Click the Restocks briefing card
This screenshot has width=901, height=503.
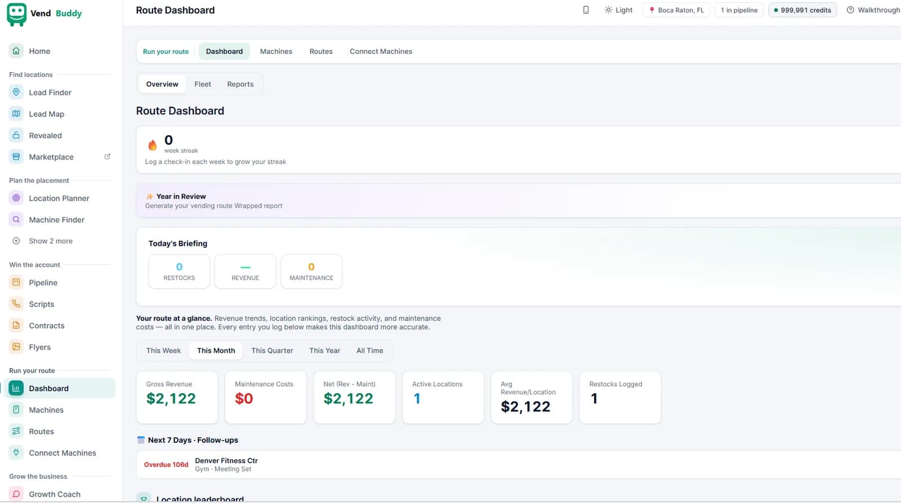179,272
